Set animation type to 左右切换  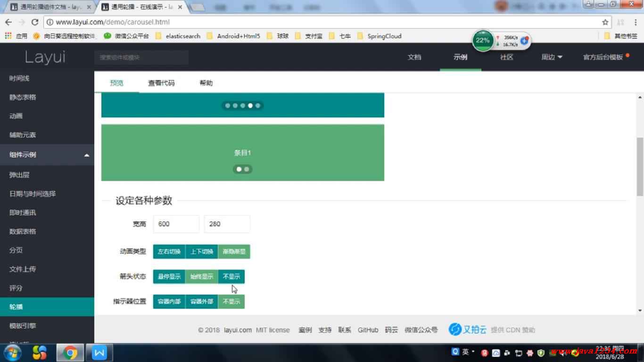(x=169, y=252)
